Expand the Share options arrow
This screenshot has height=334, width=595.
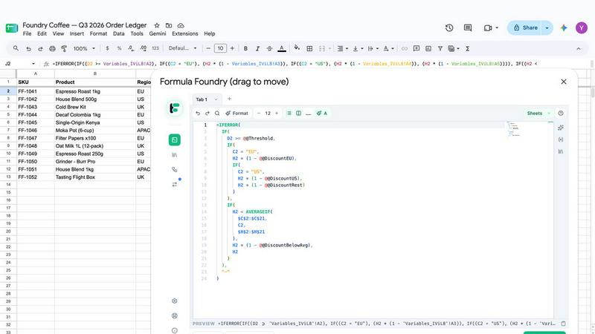(547, 27)
